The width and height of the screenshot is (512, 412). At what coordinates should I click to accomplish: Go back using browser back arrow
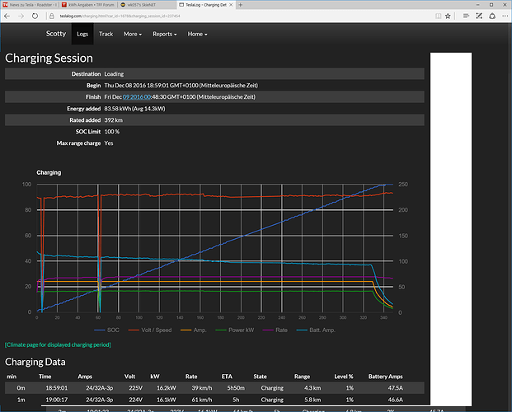[x=7, y=16]
